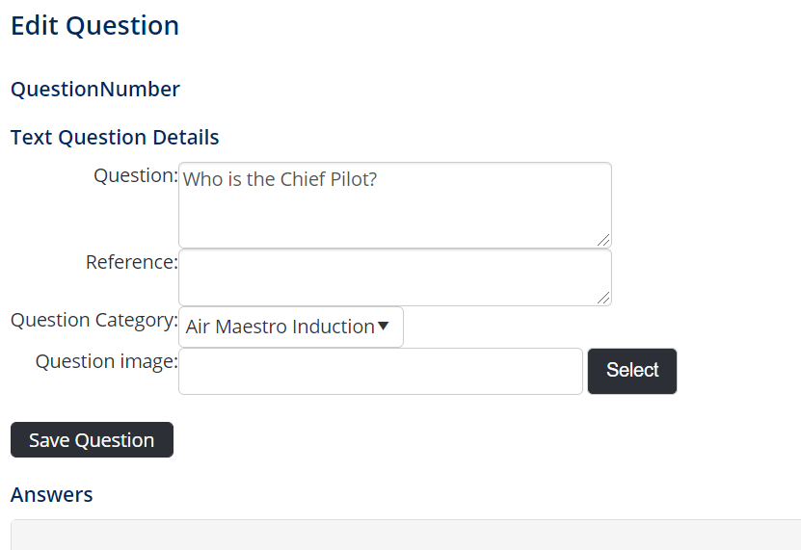
Task: Click the empty Reference text box
Action: point(394,277)
